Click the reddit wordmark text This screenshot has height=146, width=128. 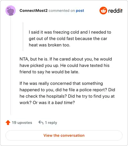115,11
